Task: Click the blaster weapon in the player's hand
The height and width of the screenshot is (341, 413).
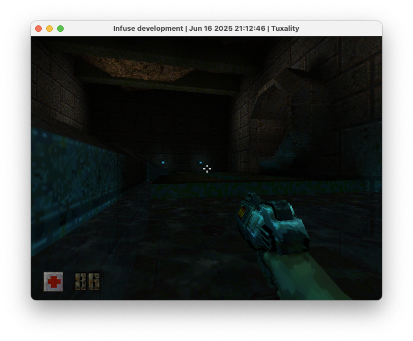Action: (x=272, y=225)
